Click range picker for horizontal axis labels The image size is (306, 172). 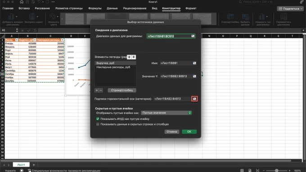pos(194,99)
